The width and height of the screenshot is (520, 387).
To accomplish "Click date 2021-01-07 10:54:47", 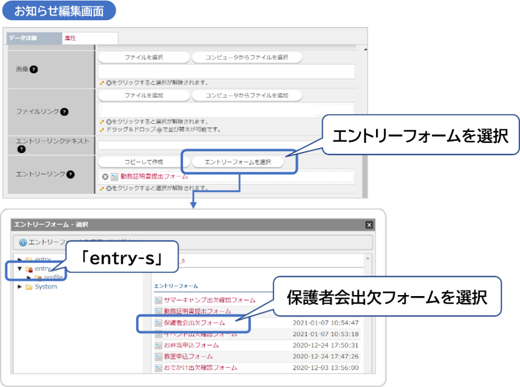I will 326,323.
